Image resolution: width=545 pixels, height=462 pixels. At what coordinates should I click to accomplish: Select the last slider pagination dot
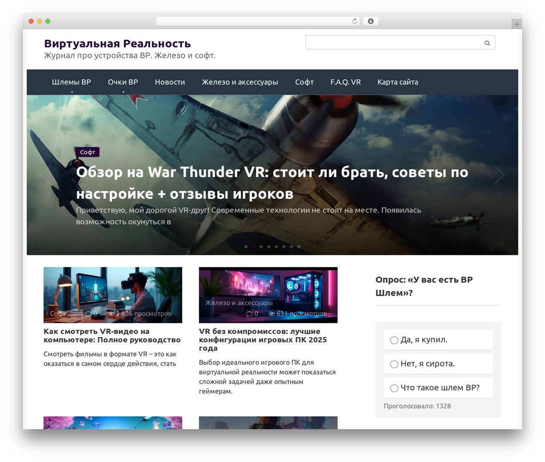point(299,247)
